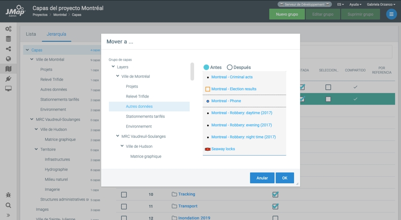Open the Ayuda menu
Image resolution: width=401 pixels, height=220 pixels.
(355, 4)
